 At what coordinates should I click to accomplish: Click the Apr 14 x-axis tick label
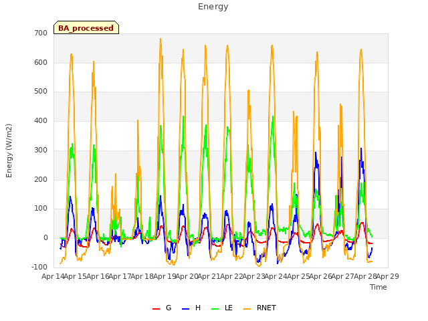point(53,276)
